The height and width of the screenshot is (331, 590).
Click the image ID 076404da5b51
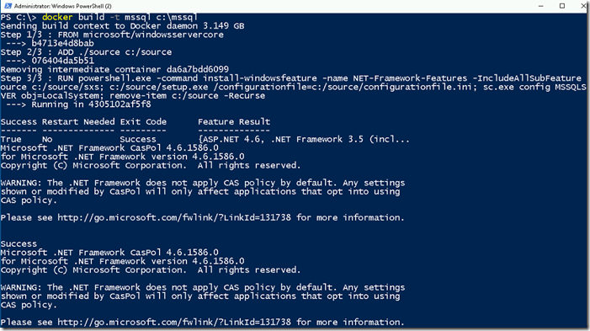click(62, 61)
